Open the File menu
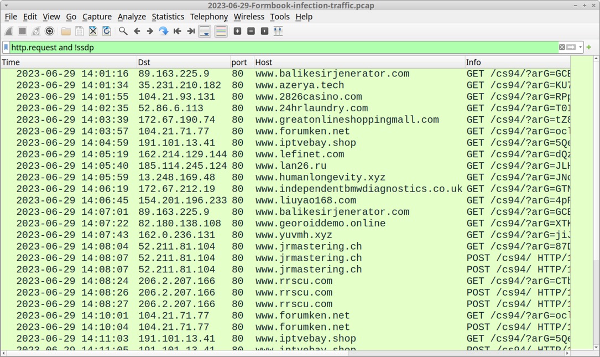600x357 pixels. coord(11,17)
